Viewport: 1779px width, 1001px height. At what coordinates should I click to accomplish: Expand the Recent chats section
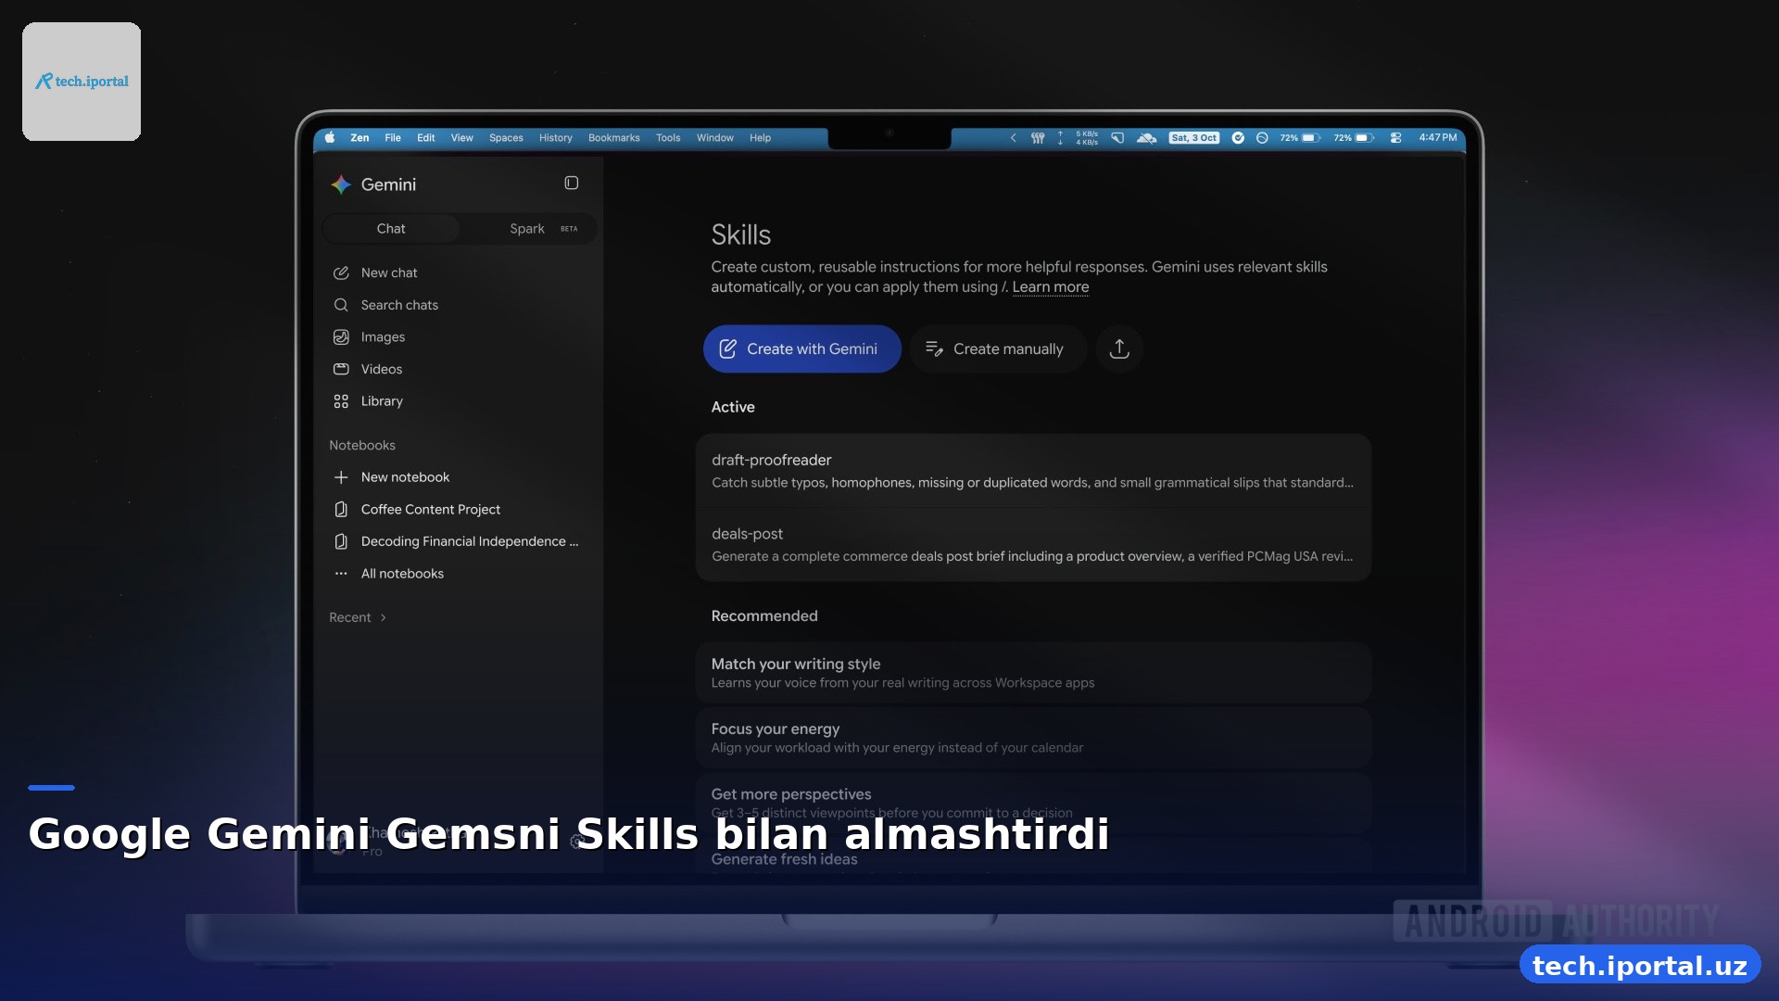358,617
